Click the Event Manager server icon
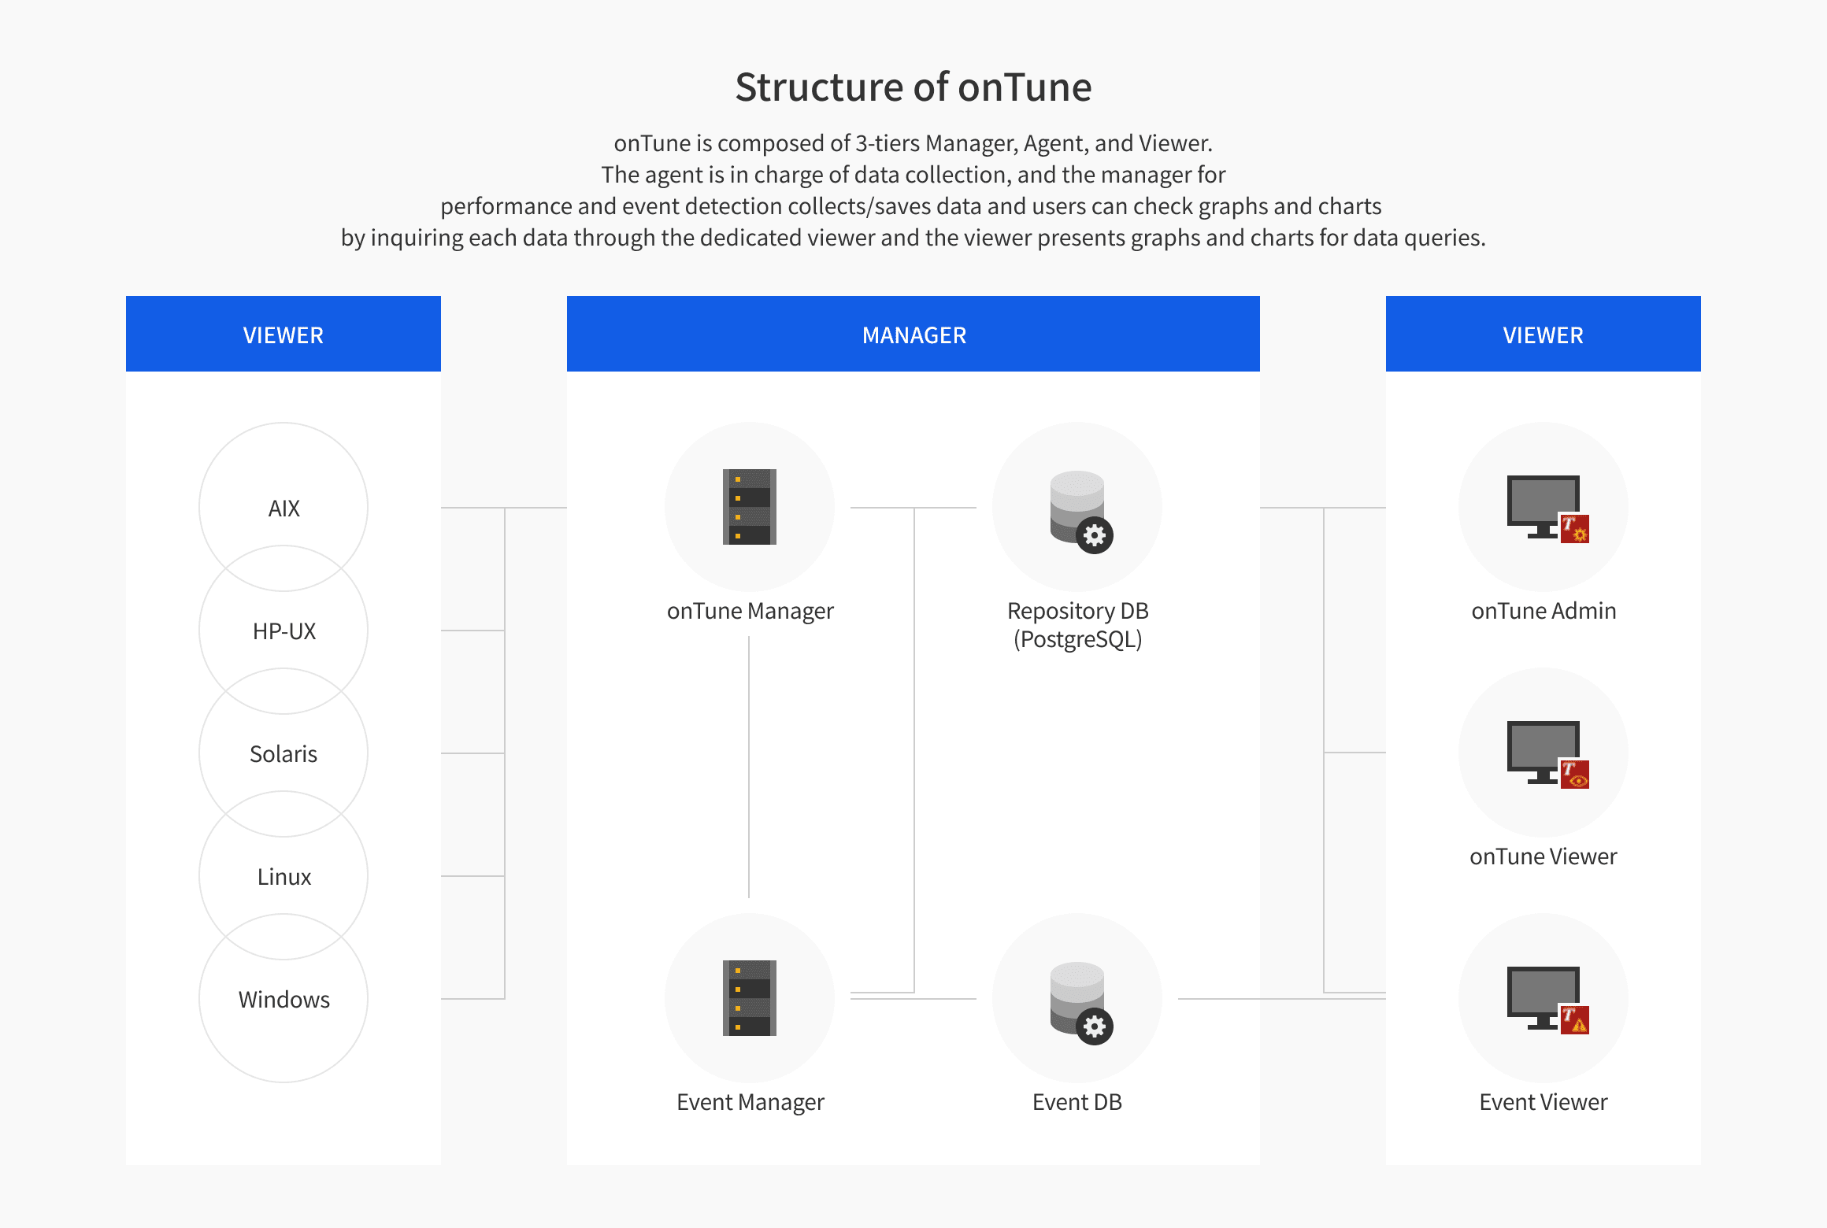The image size is (1827, 1228). coord(749,997)
